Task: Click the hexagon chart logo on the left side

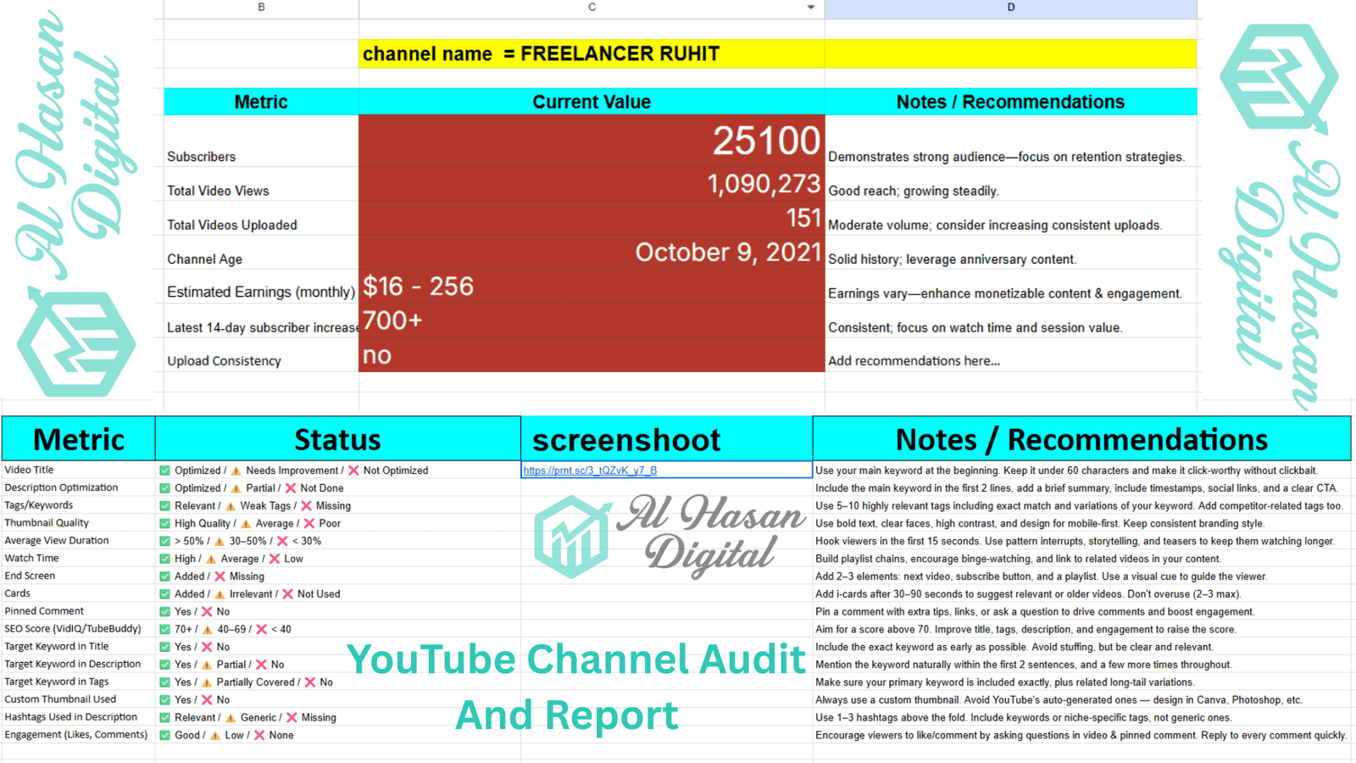Action: pyautogui.click(x=76, y=343)
